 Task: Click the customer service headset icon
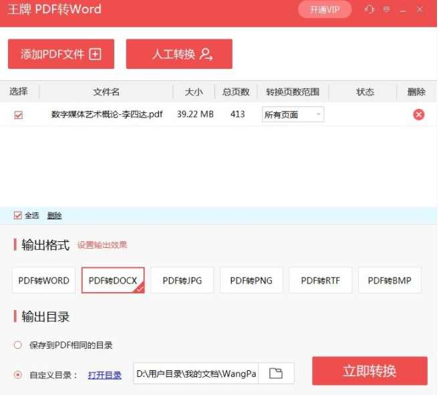[x=370, y=9]
